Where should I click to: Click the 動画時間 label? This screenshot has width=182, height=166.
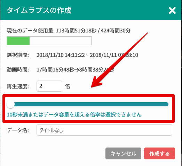pos(18,70)
